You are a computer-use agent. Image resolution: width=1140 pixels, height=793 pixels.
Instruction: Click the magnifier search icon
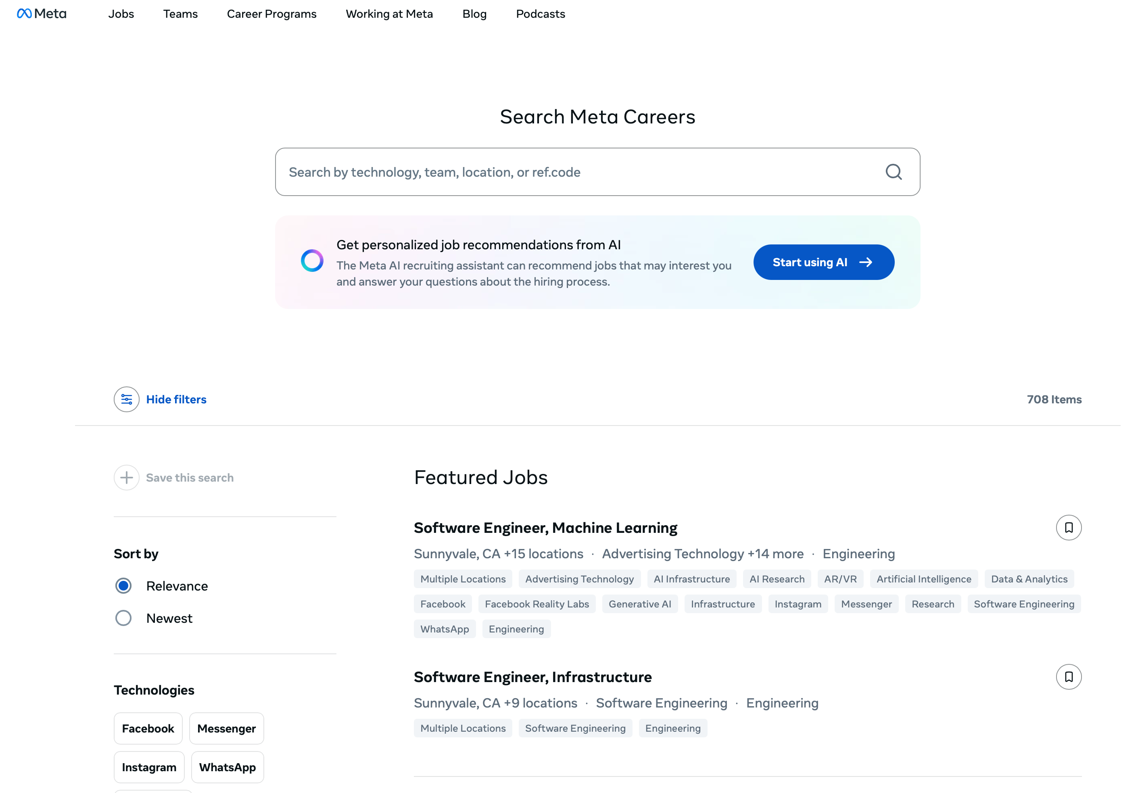coord(894,172)
